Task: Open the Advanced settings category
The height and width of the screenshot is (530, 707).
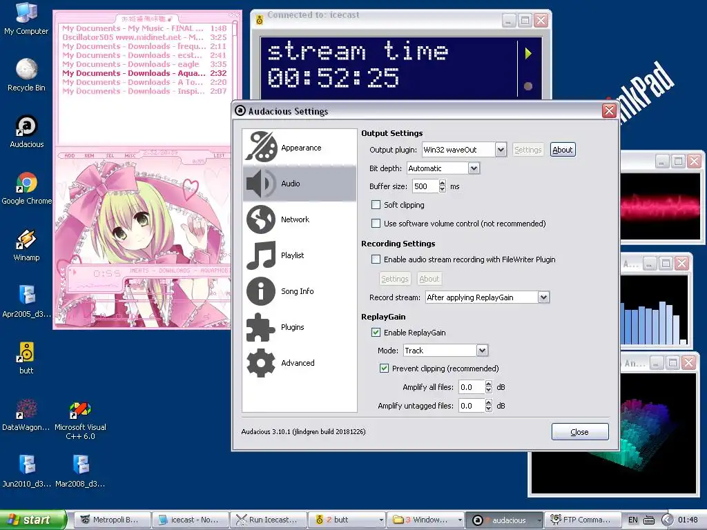Action: tap(300, 363)
